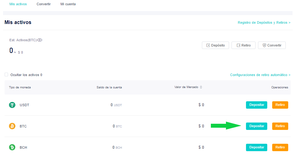Check the Ocultar los activos 0 checkbox
This screenshot has width=295, height=157.
click(6, 74)
